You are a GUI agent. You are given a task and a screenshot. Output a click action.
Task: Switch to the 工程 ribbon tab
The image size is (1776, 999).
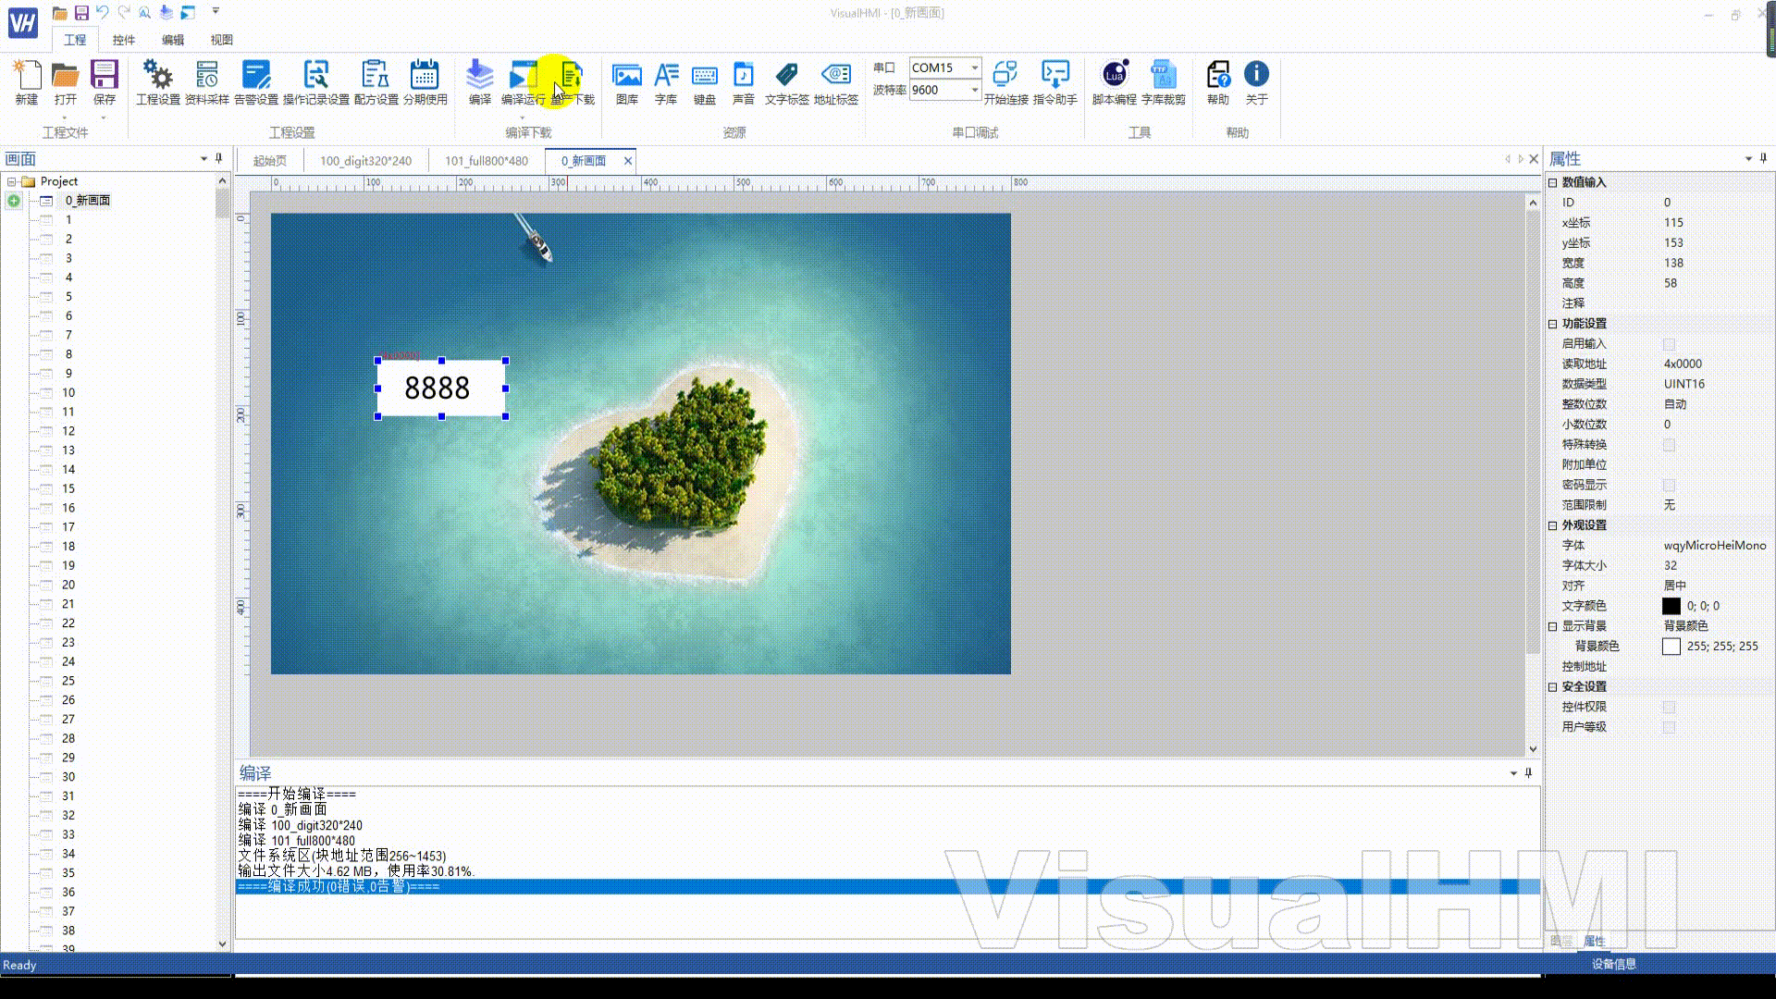pyautogui.click(x=75, y=40)
